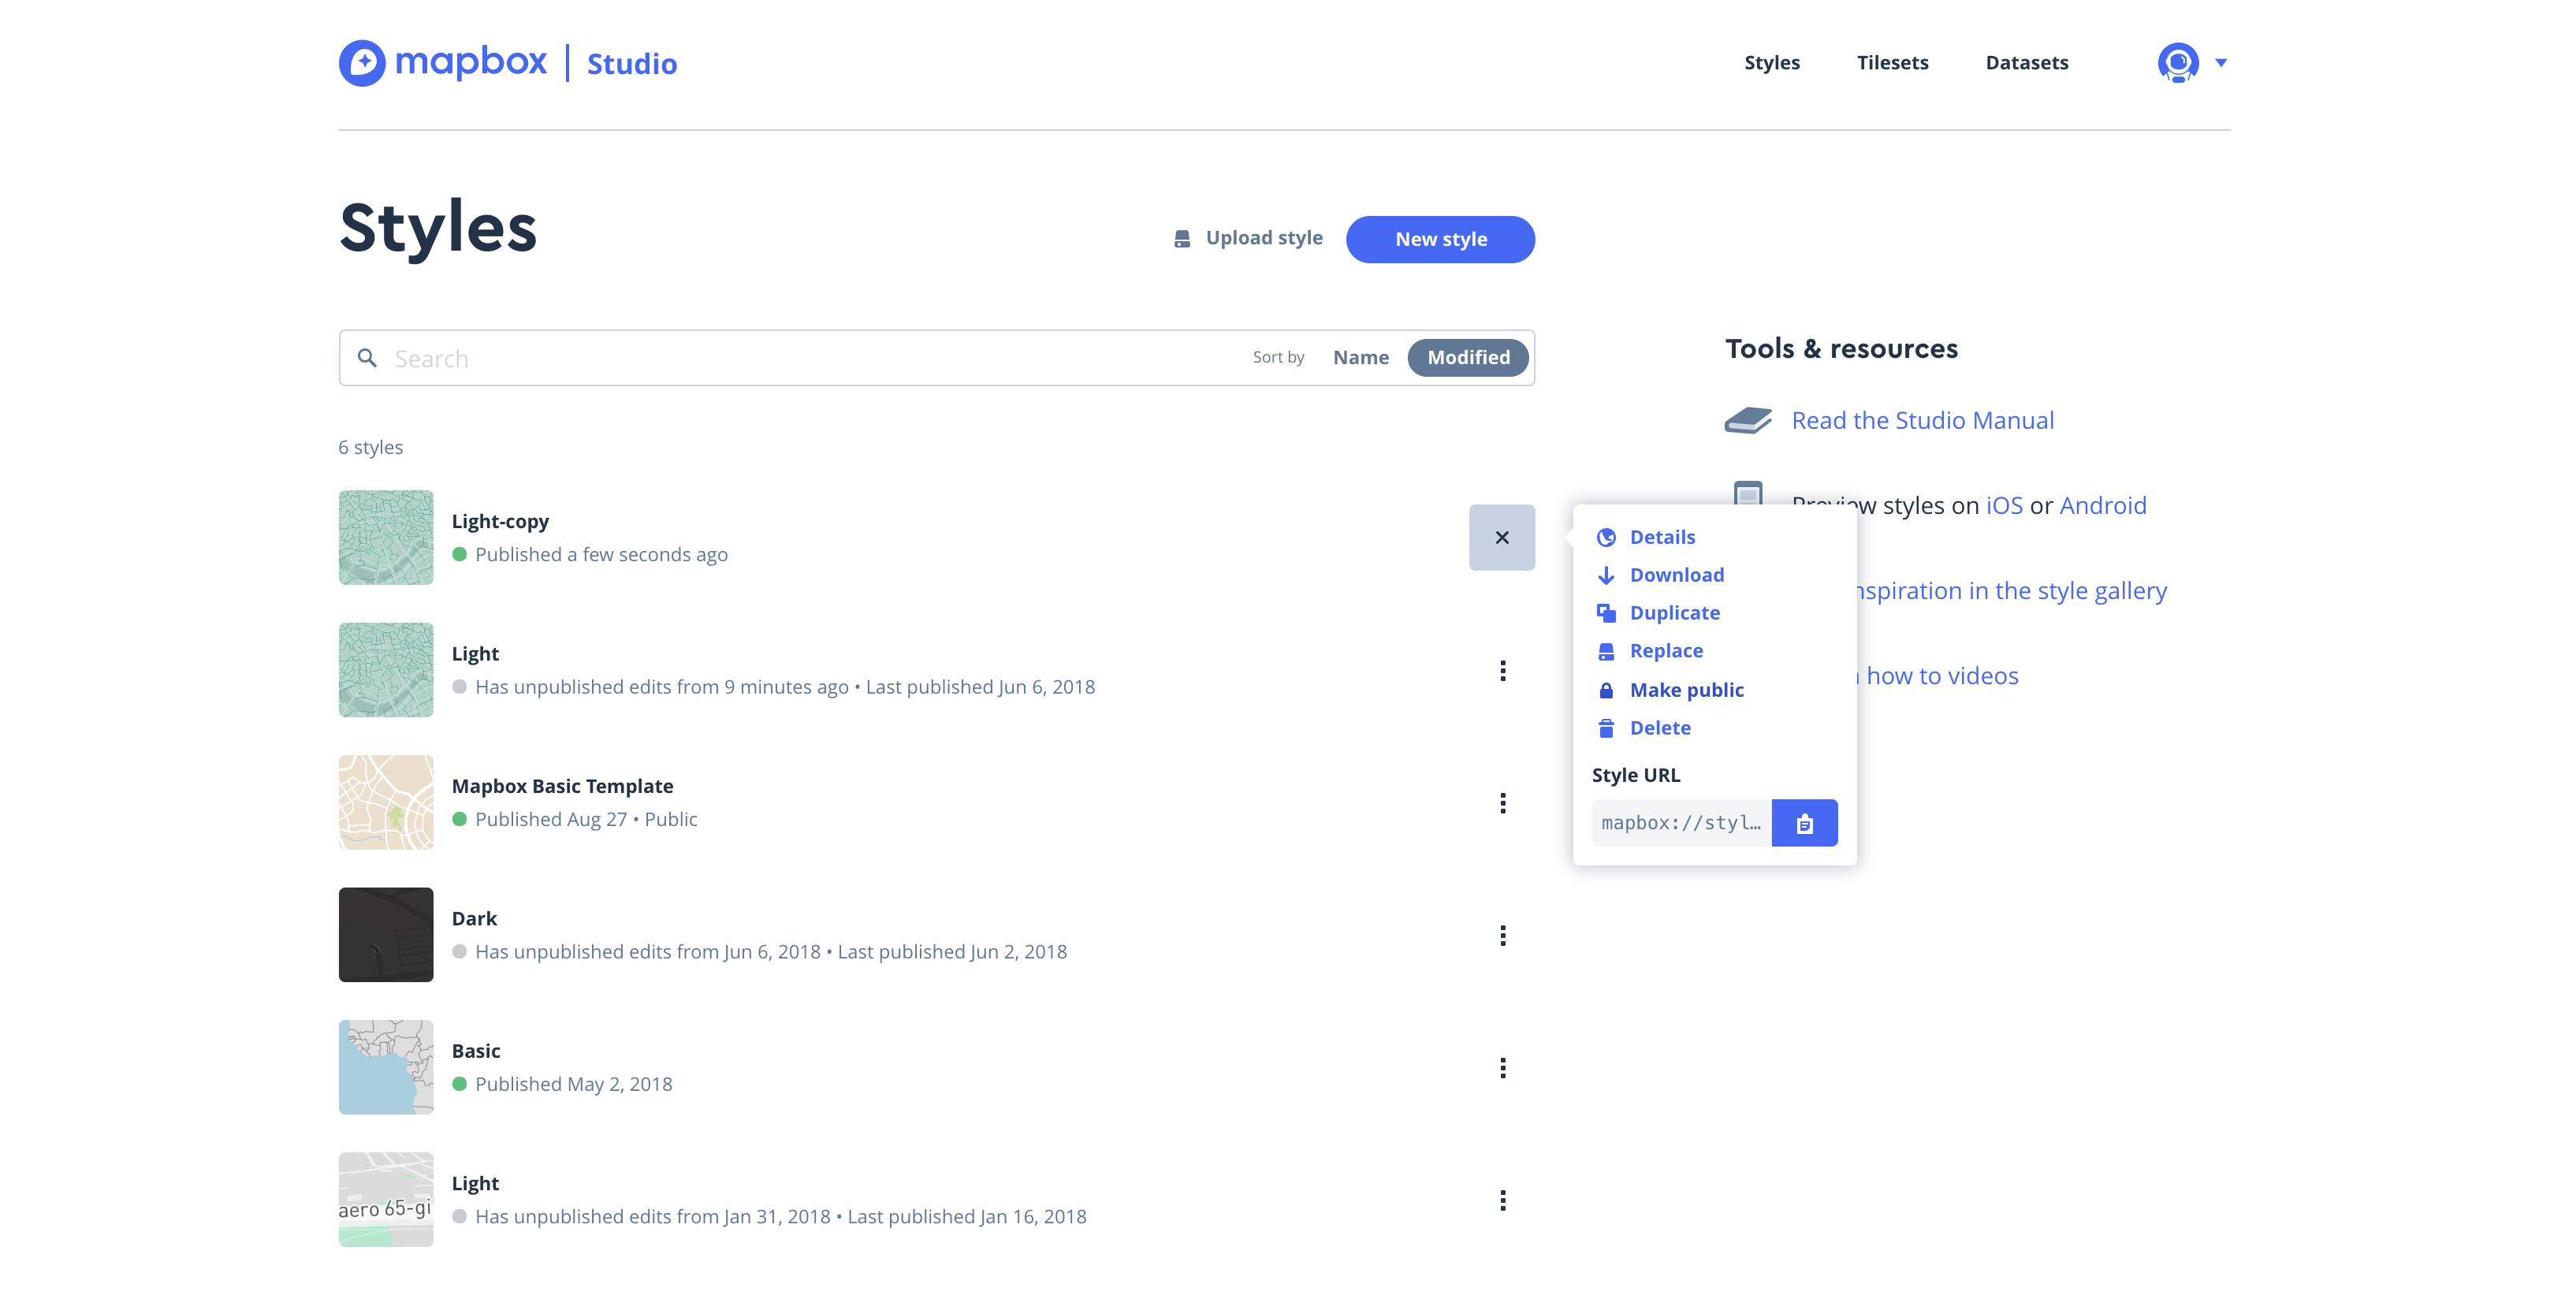Open three-dot menu for Basic style
Image resolution: width=2576 pixels, height=1299 pixels.
[1502, 1068]
